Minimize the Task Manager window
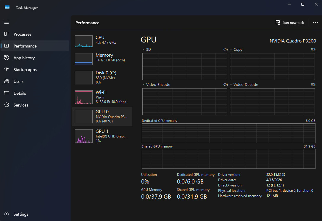 [289, 4]
